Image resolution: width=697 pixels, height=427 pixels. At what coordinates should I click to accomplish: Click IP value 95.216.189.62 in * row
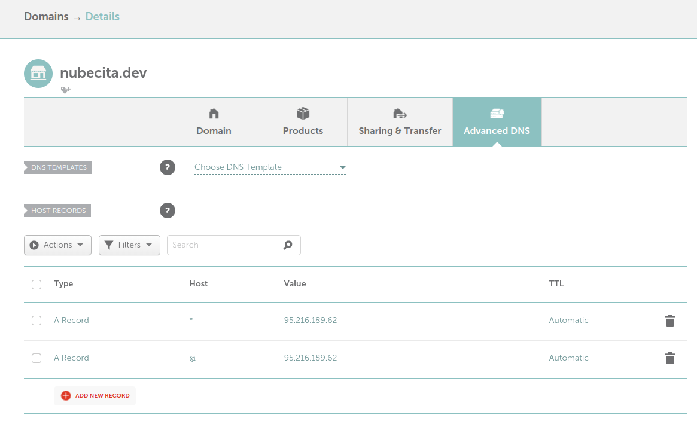tap(311, 320)
